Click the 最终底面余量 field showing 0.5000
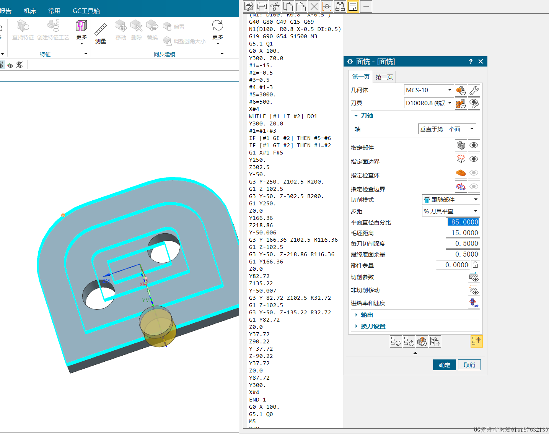Viewport: 549px width, 434px height. [x=463, y=254]
